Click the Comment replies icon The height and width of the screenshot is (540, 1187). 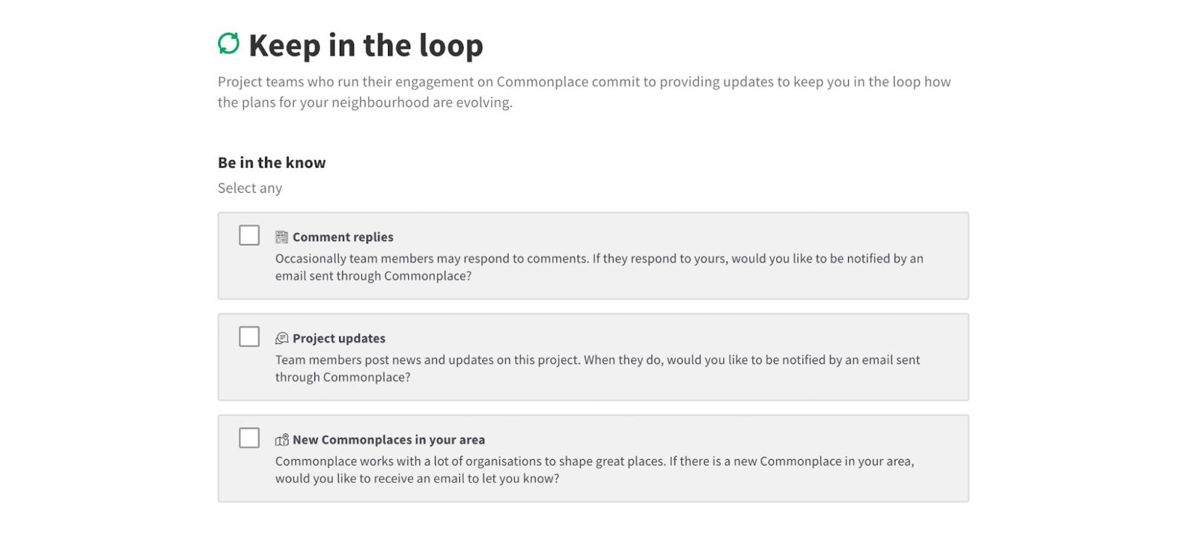coord(282,237)
